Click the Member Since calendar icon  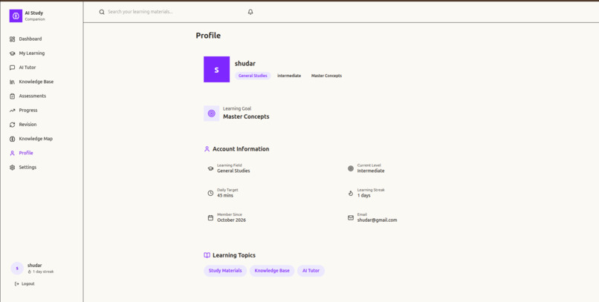210,217
